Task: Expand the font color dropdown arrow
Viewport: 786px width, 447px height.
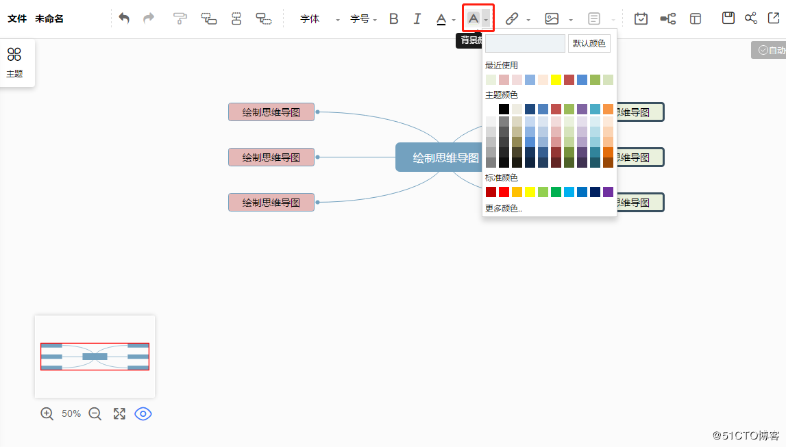Action: point(454,20)
